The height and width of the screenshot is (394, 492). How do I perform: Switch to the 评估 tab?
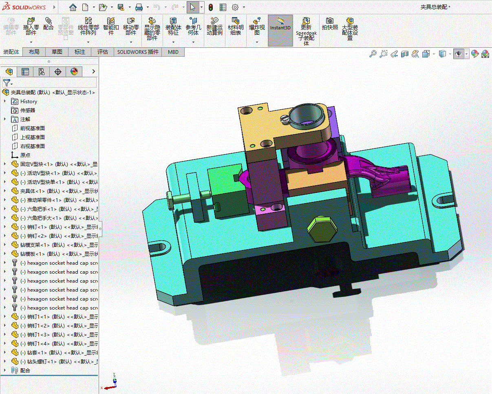(103, 52)
